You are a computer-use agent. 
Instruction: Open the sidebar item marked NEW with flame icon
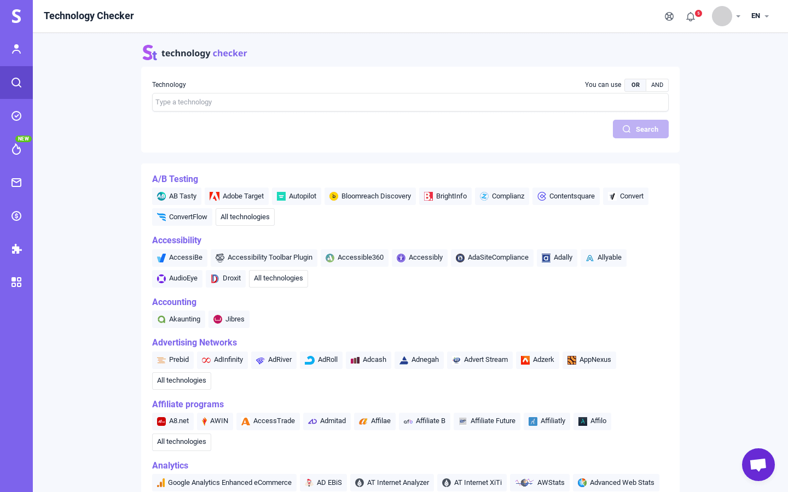[16, 149]
